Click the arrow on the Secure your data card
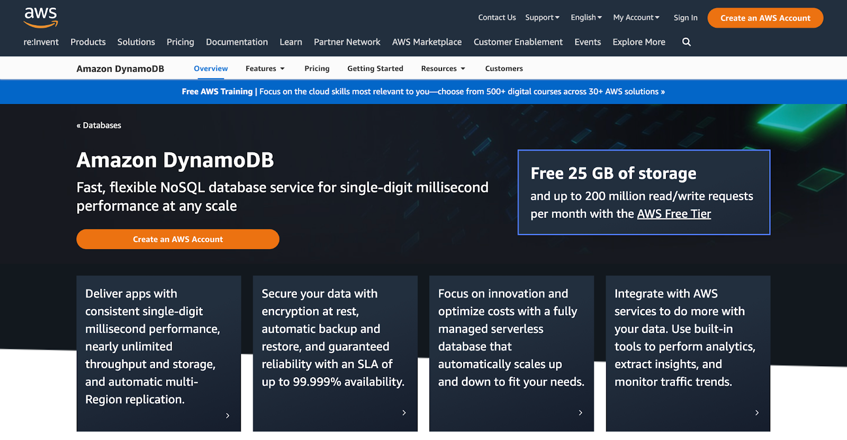 coord(404,412)
